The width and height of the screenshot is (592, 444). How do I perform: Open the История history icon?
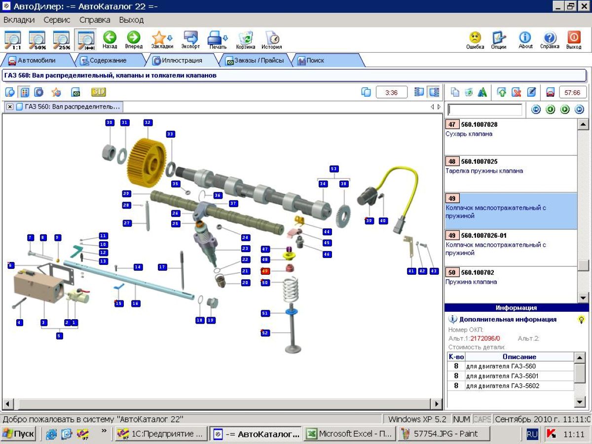coord(272,40)
